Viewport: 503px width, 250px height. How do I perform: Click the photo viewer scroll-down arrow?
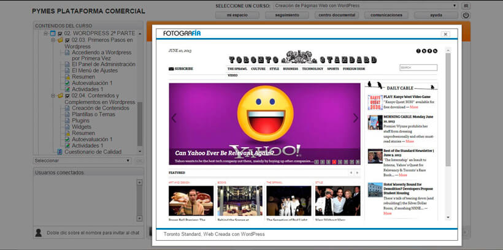click(x=448, y=218)
